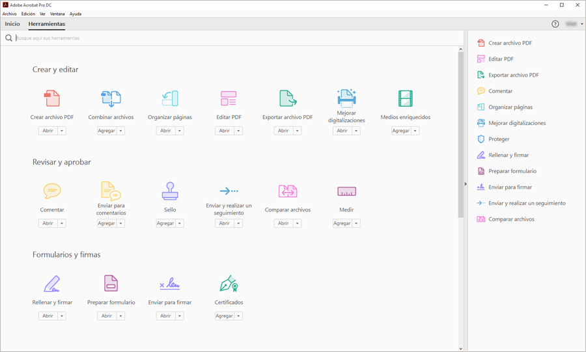Expand dropdown arrow for Combinar archivos Agregar

coord(120,131)
